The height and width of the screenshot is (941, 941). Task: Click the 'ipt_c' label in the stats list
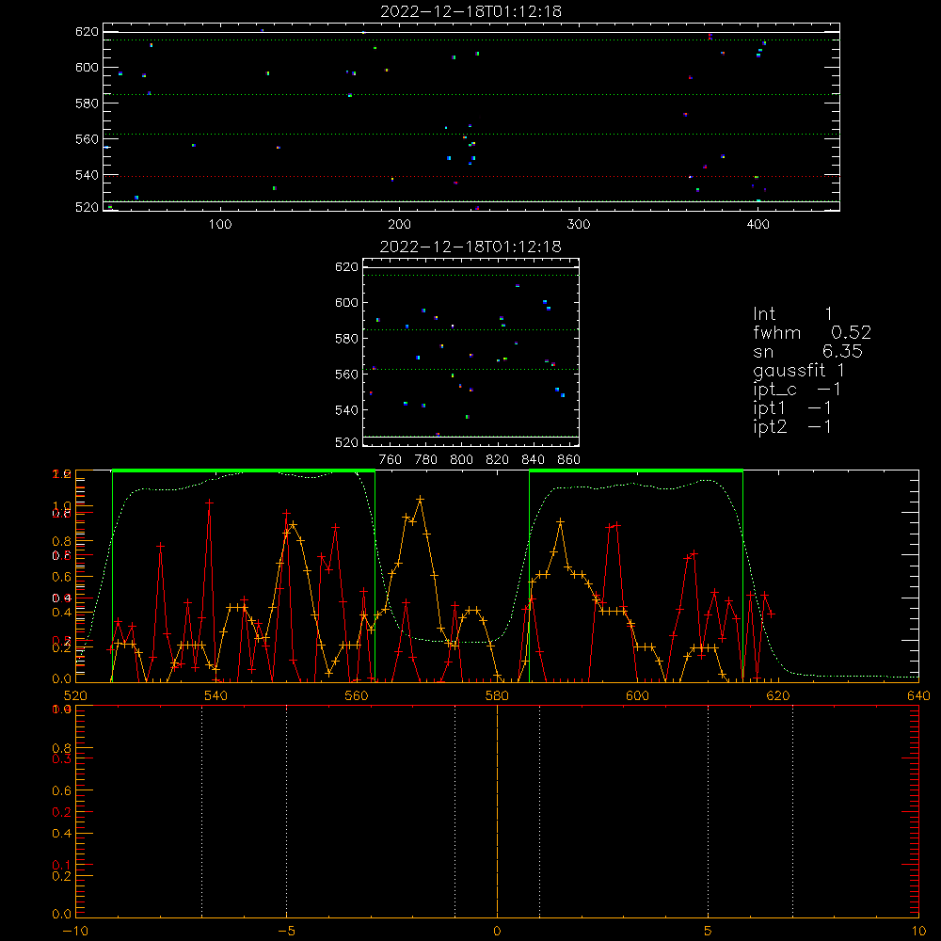pos(774,390)
